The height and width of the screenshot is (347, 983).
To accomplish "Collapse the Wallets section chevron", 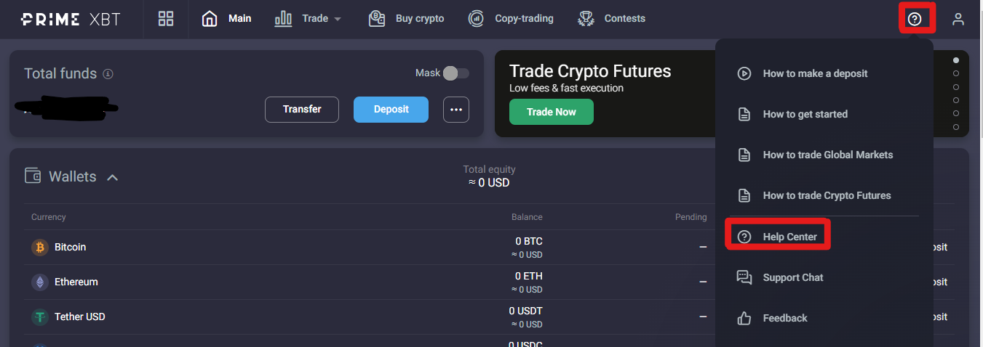I will click(113, 177).
